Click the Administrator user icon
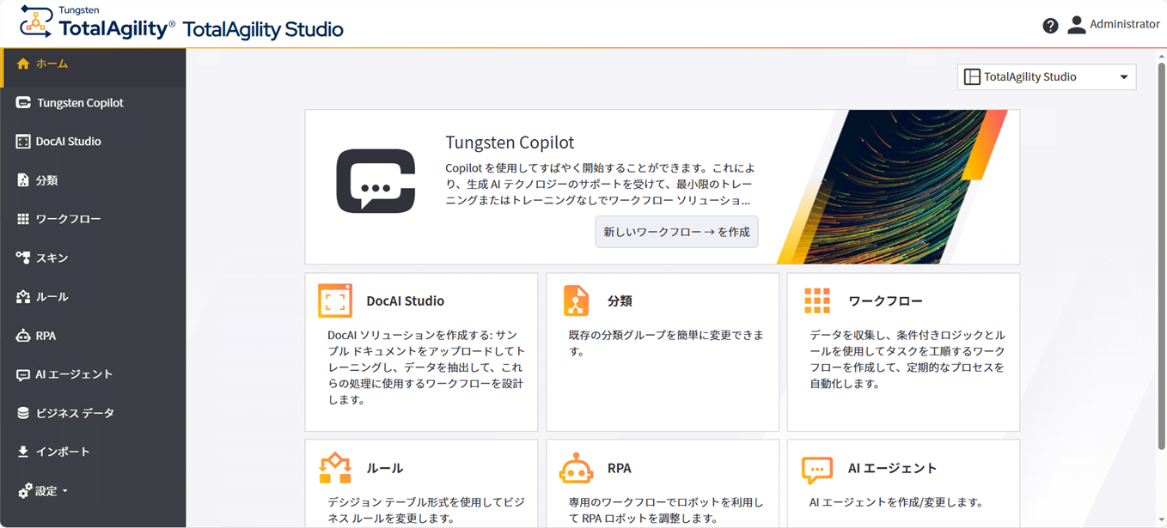Image resolution: width=1167 pixels, height=528 pixels. [x=1077, y=24]
